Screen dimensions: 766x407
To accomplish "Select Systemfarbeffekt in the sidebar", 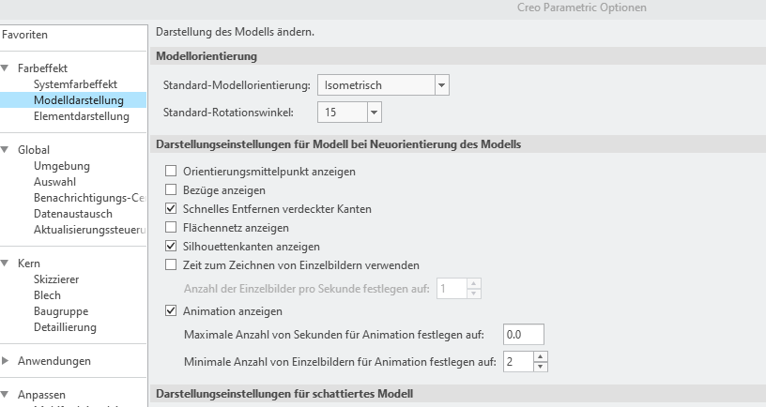I will pos(75,84).
